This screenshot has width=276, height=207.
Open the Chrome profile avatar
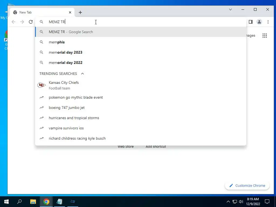(x=259, y=22)
